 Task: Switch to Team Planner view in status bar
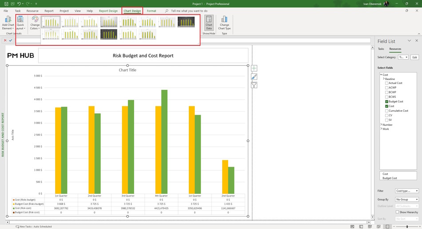point(370,227)
